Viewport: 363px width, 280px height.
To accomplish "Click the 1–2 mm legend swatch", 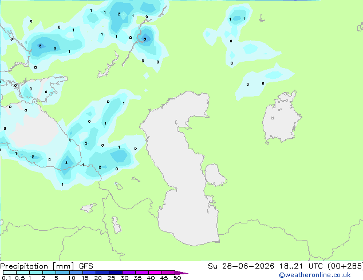I will tap(36, 273).
